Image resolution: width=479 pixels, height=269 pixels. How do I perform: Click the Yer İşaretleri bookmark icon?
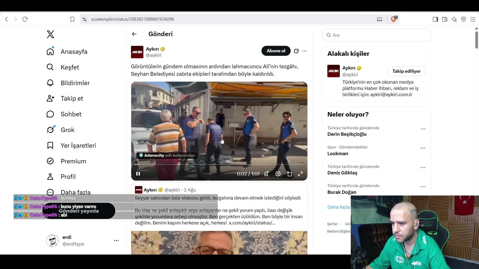[x=50, y=146]
